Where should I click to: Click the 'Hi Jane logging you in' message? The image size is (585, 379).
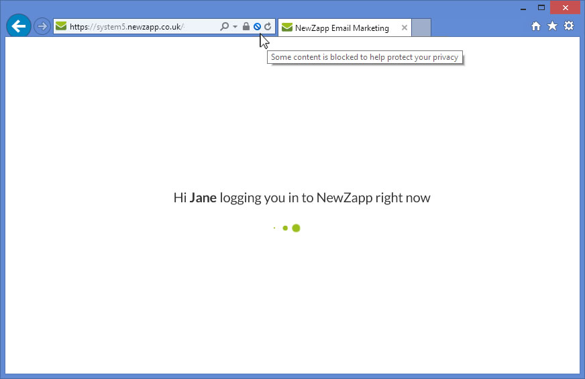[x=302, y=198]
